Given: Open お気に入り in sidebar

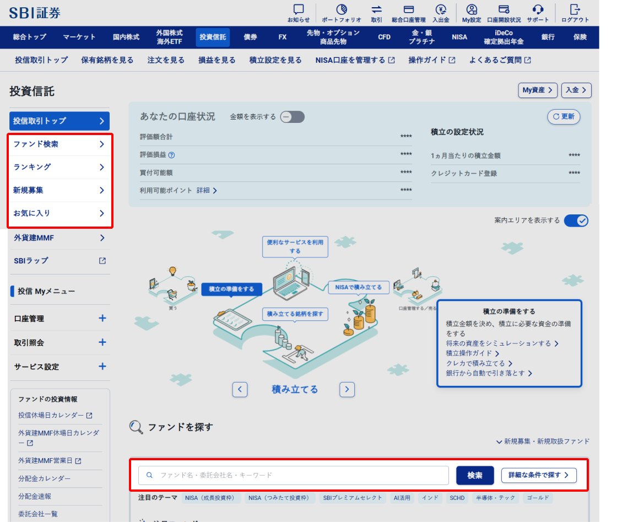Looking at the screenshot, I should pyautogui.click(x=59, y=213).
